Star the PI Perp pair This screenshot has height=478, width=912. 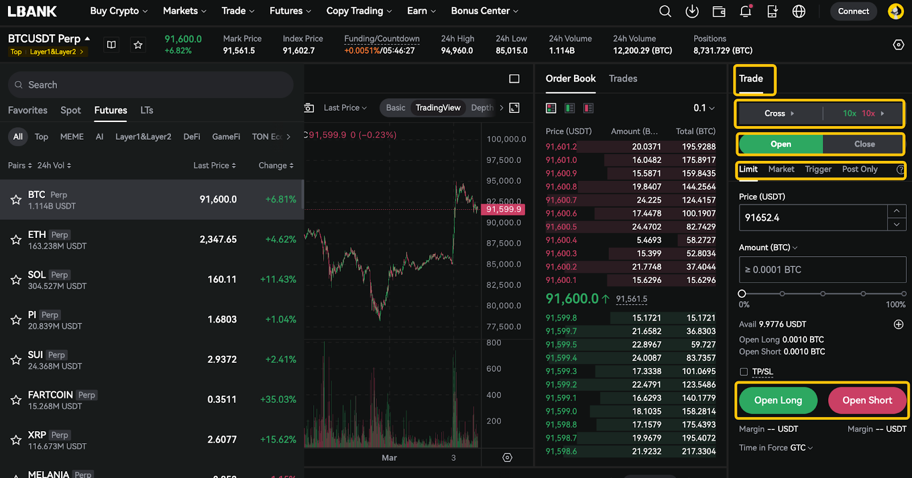(16, 319)
